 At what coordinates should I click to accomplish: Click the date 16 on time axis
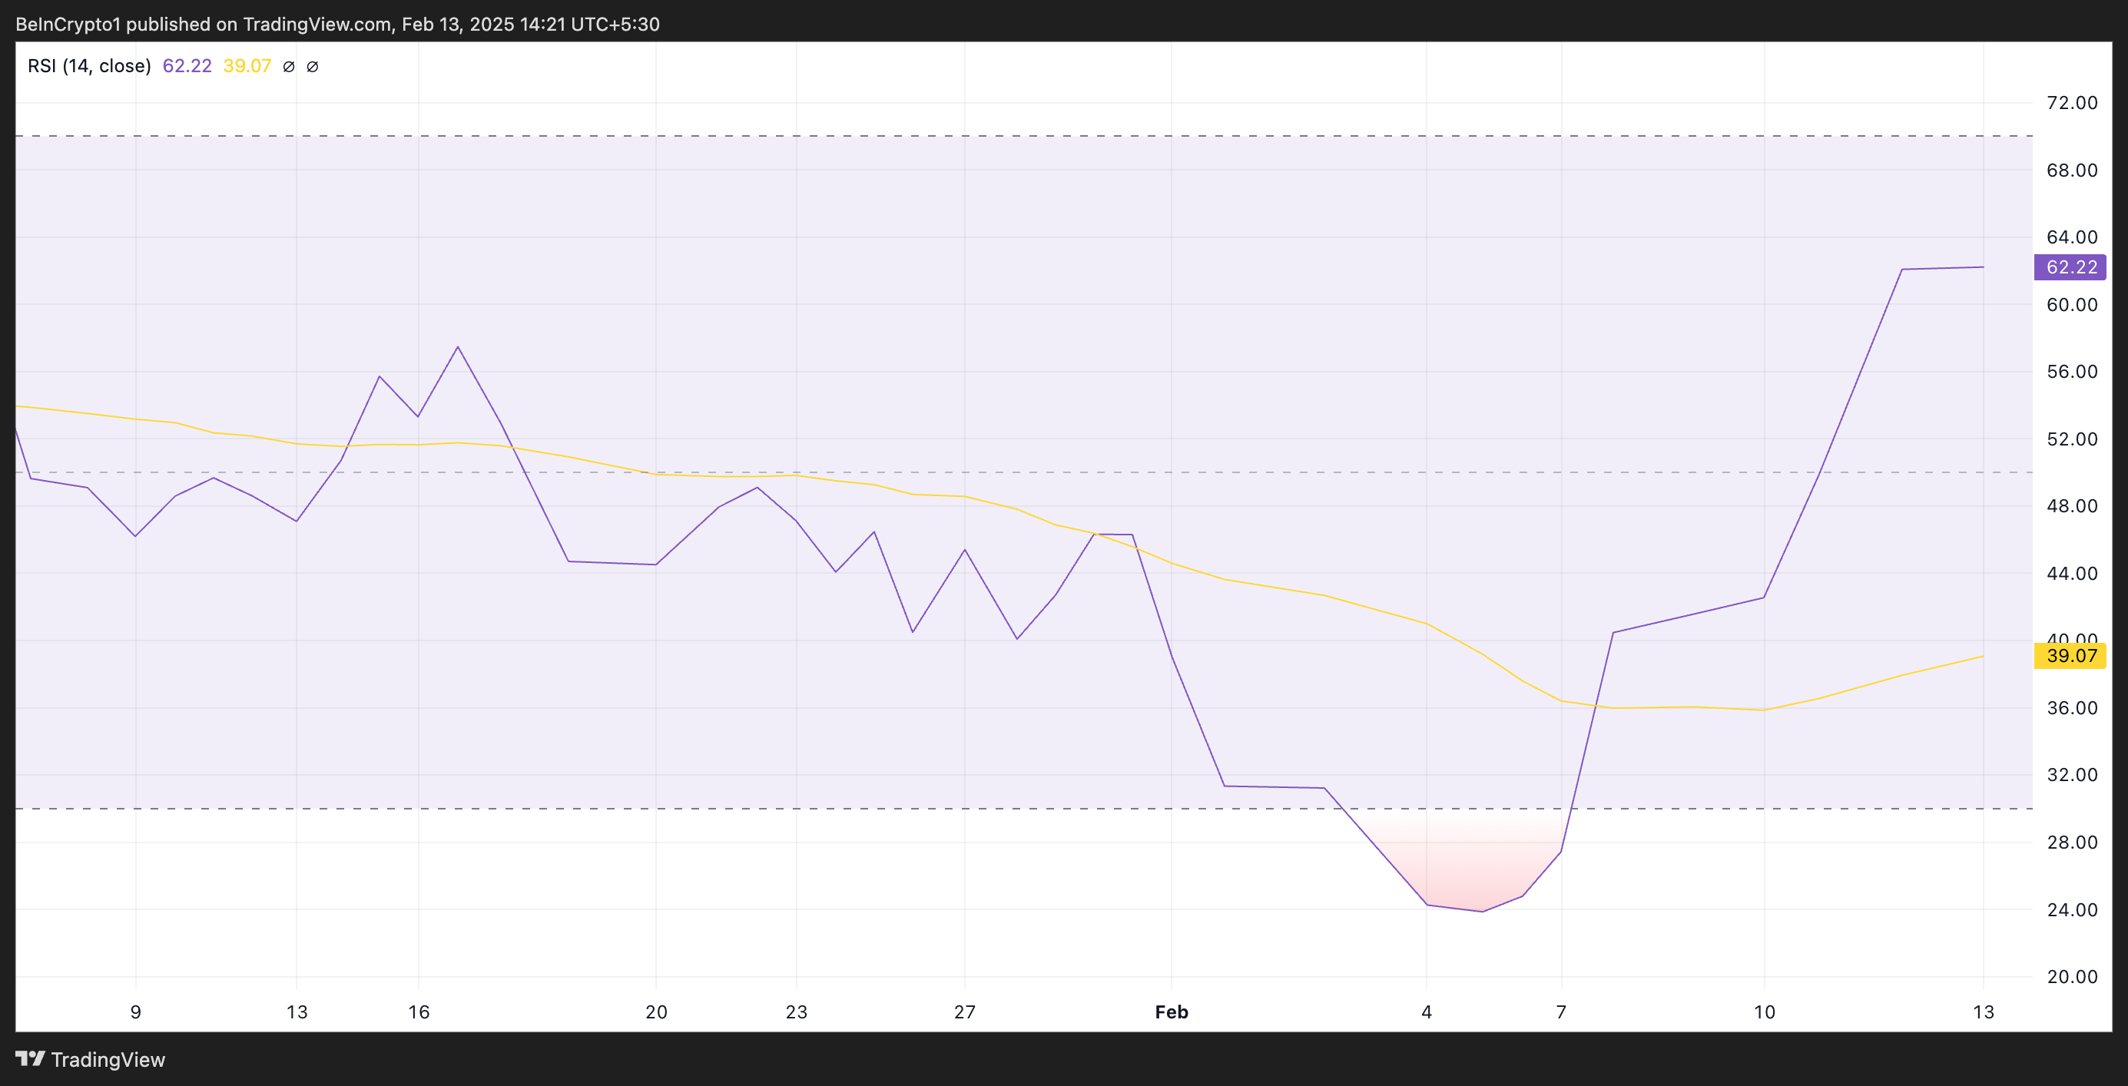point(419,1012)
